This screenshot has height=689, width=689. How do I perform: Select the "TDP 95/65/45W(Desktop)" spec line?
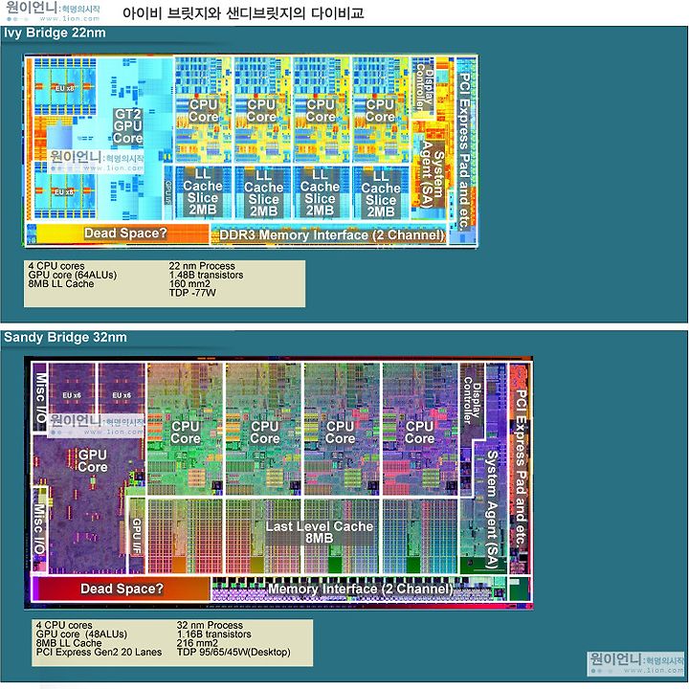233,652
